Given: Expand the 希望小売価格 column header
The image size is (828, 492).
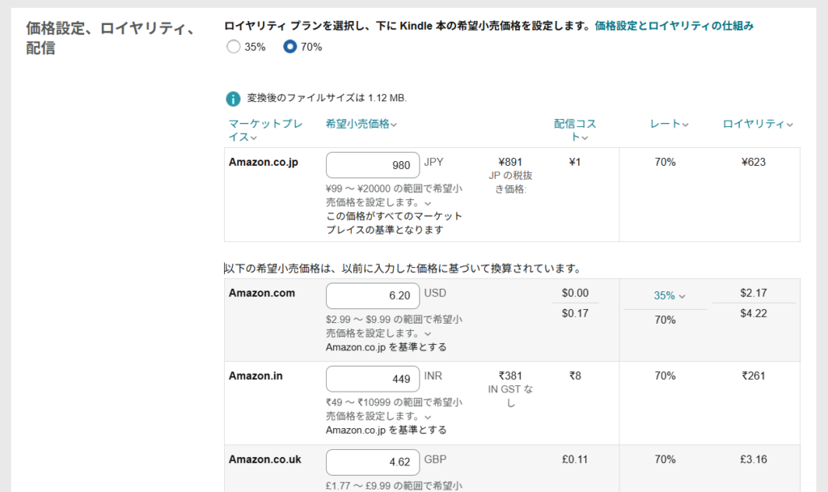Looking at the screenshot, I should (361, 124).
